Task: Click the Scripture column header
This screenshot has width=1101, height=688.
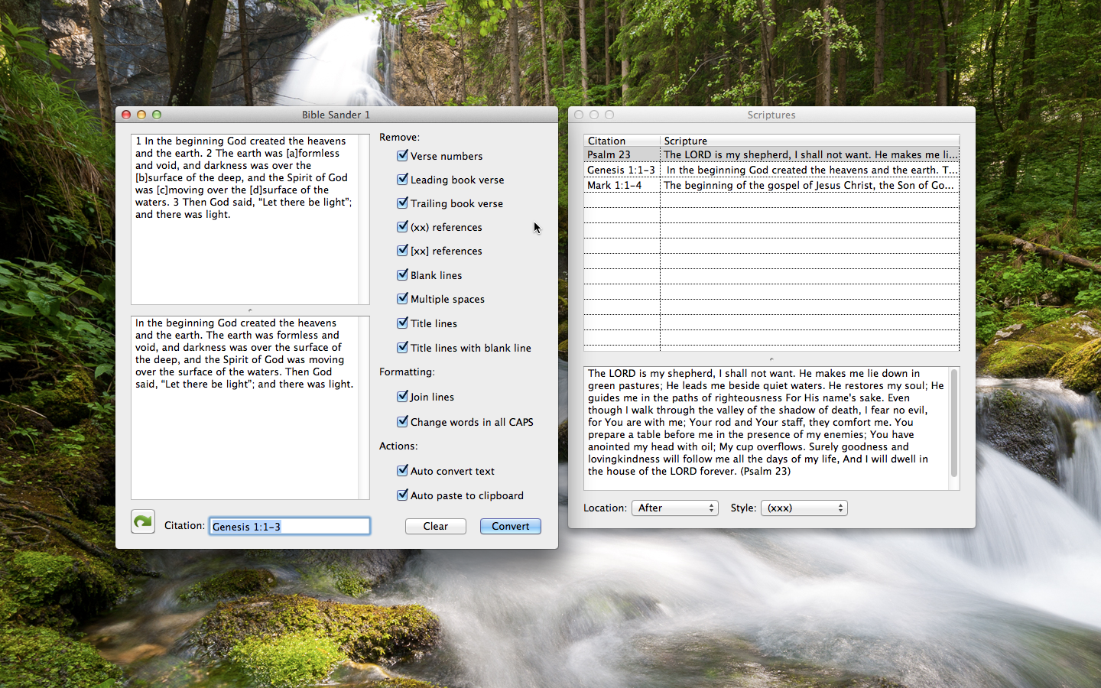Action: coord(809,141)
